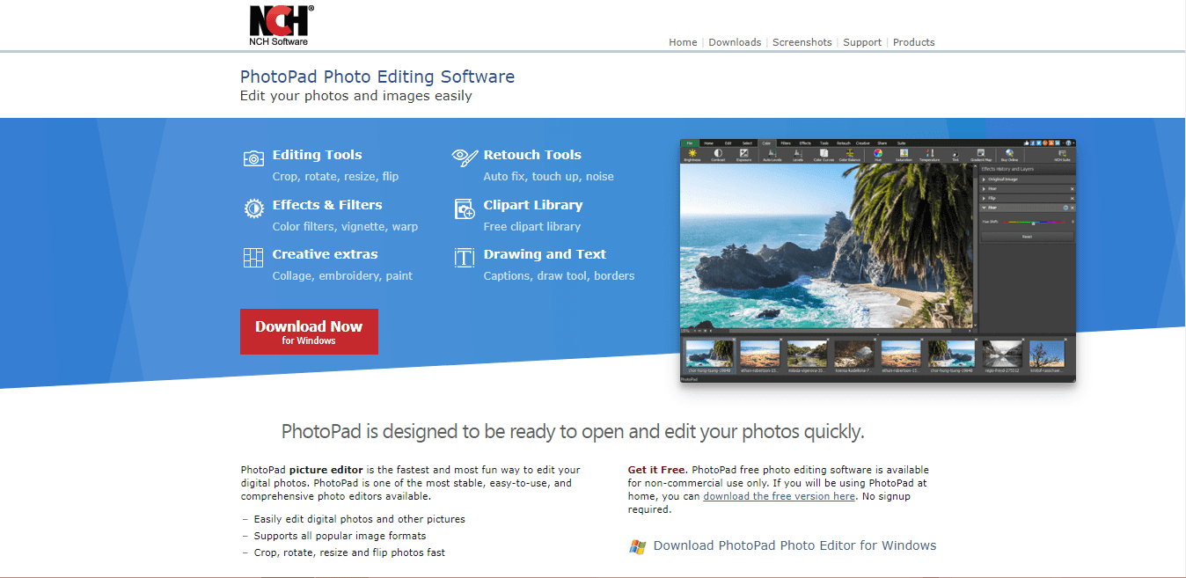Switch to the Filters ribbon tab
Image resolution: width=1186 pixels, height=578 pixels.
coord(786,143)
